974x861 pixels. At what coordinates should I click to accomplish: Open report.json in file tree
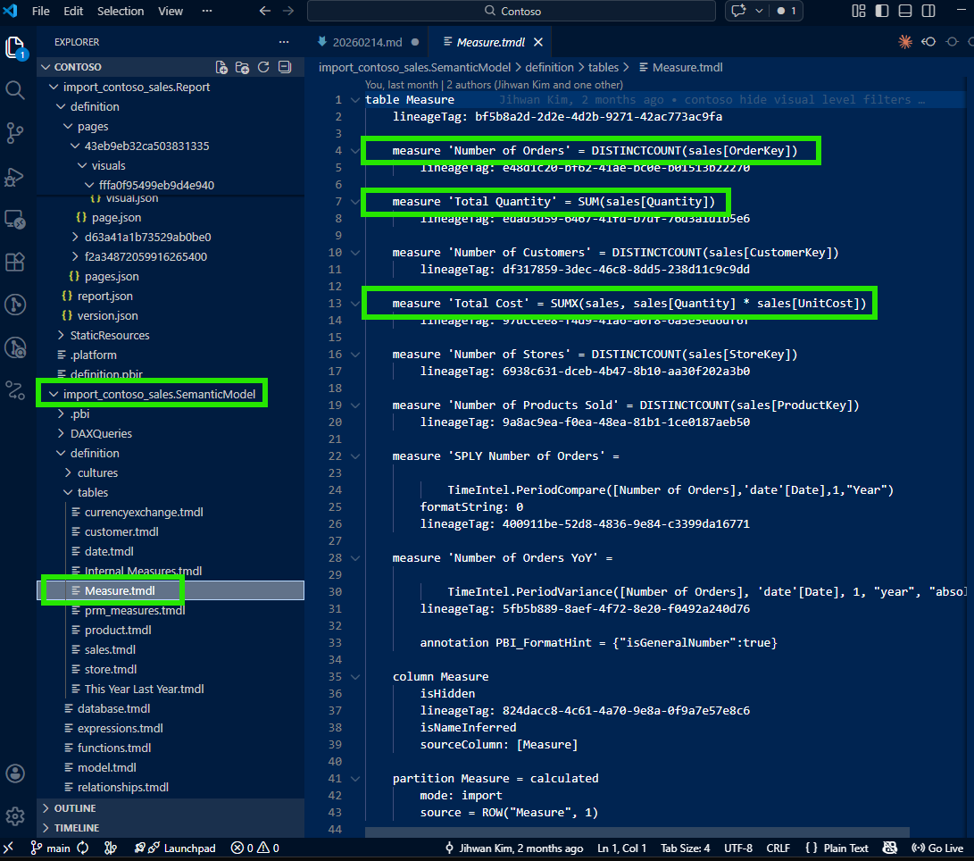point(105,296)
